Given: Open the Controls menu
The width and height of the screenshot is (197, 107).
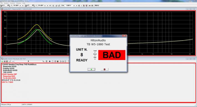Looking at the screenshot, I should tap(12, 3).
